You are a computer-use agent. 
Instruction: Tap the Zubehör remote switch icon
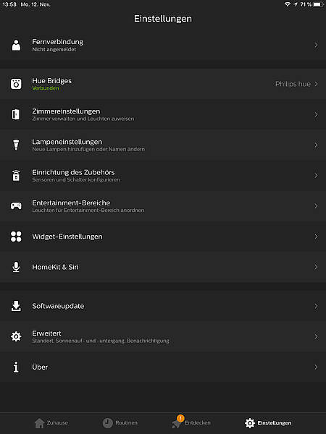click(x=16, y=176)
